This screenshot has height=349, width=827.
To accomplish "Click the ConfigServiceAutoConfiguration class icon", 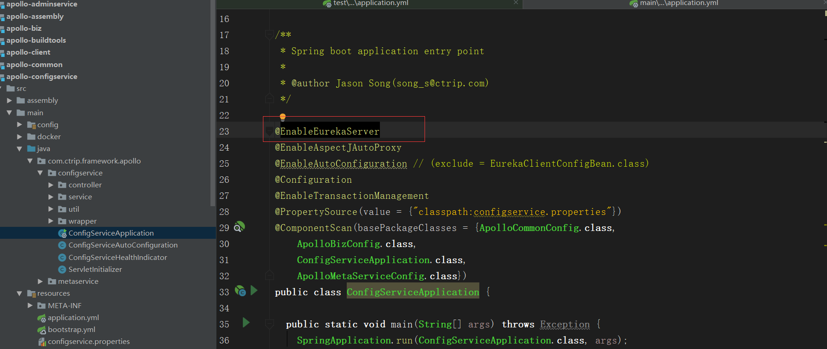I will pyautogui.click(x=62, y=245).
